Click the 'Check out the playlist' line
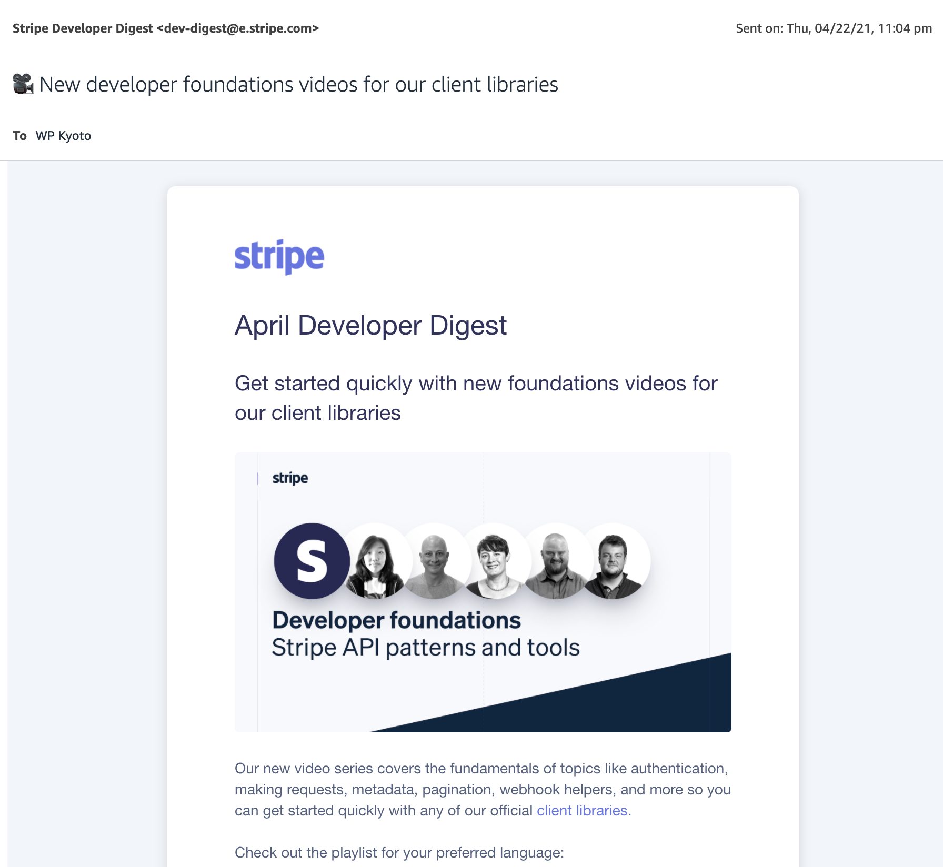 [x=399, y=852]
